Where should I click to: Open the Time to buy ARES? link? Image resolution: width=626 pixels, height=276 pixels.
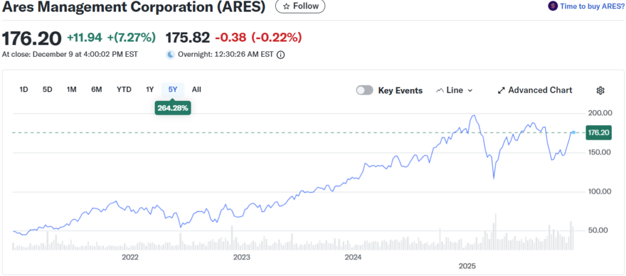[591, 6]
